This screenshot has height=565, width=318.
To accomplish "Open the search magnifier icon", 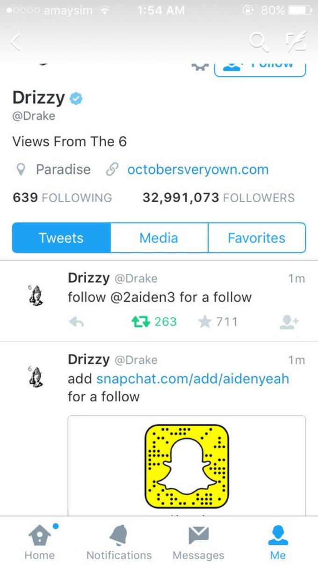I will [259, 42].
